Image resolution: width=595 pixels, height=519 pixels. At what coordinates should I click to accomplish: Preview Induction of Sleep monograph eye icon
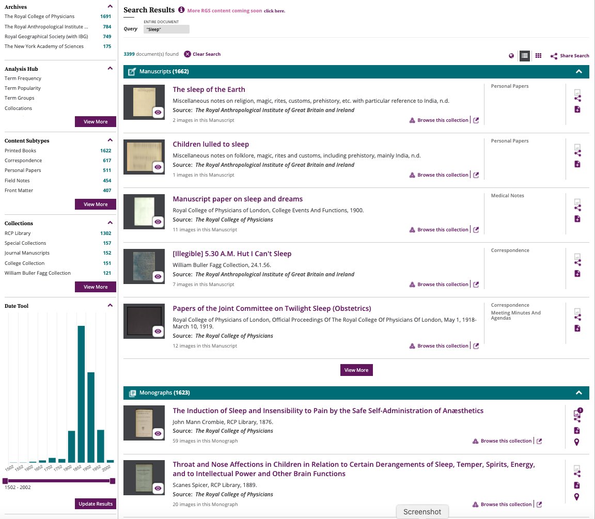[158, 433]
